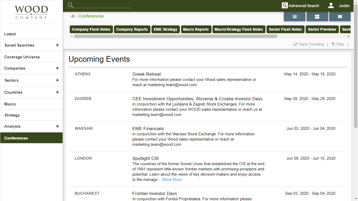This screenshot has height=201, width=358.
Task: Click the search magnifier icon
Action: (70, 5)
